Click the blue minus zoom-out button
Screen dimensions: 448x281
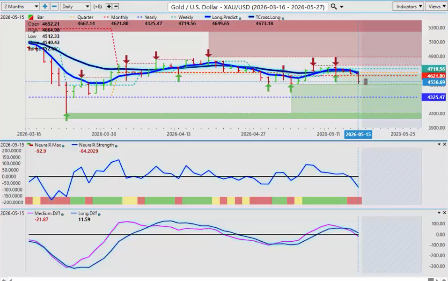tap(54, 6)
